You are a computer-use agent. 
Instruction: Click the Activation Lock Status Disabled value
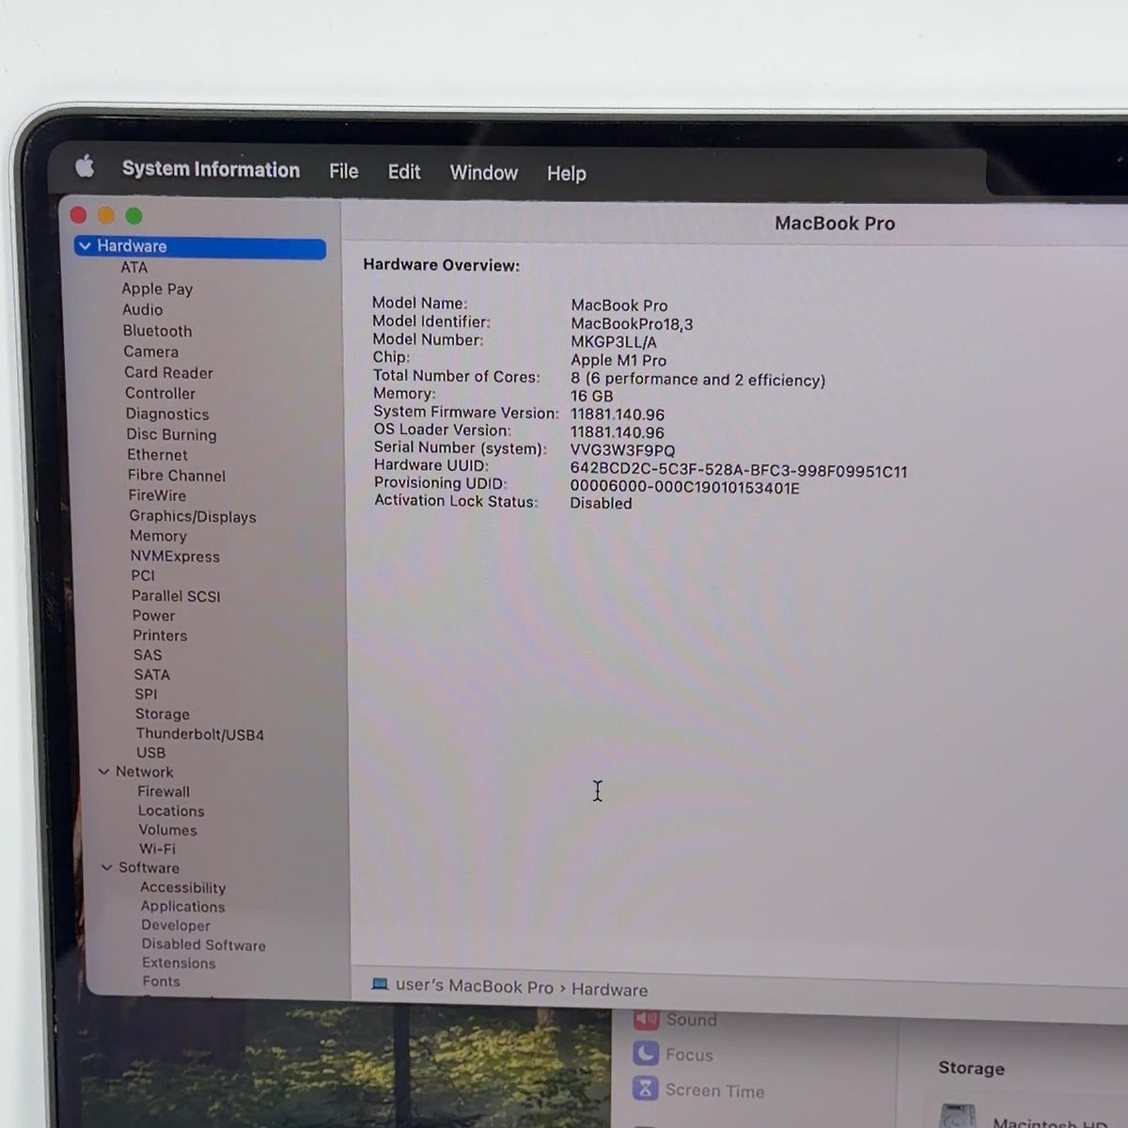point(601,503)
